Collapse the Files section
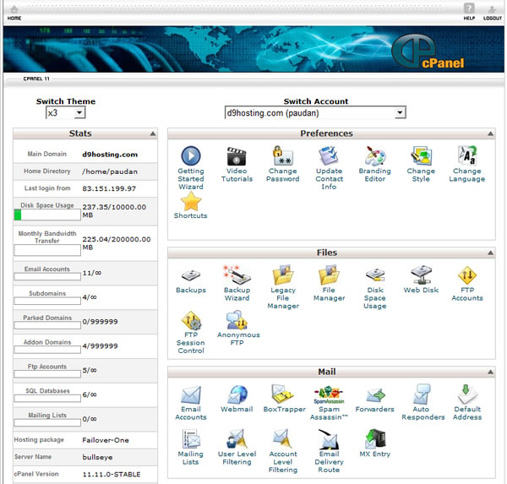The width and height of the screenshot is (507, 484). pyautogui.click(x=490, y=253)
